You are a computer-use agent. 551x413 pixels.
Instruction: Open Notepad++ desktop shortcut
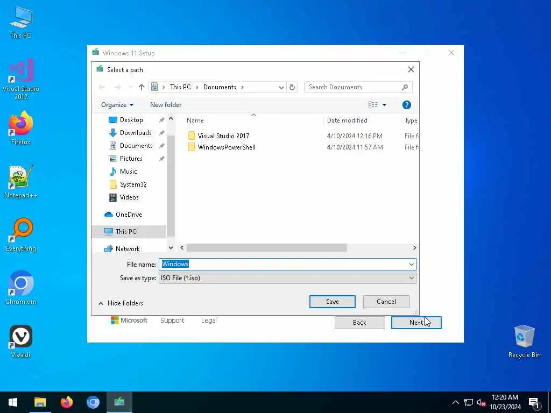[x=21, y=182]
